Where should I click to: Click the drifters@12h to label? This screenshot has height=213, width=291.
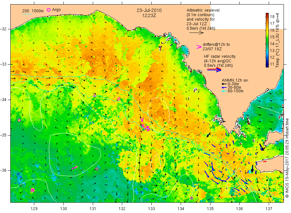216,45
